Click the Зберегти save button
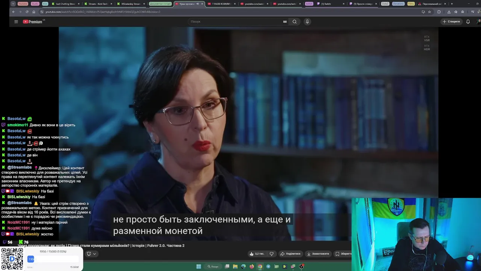481x271 pixels. [343, 254]
